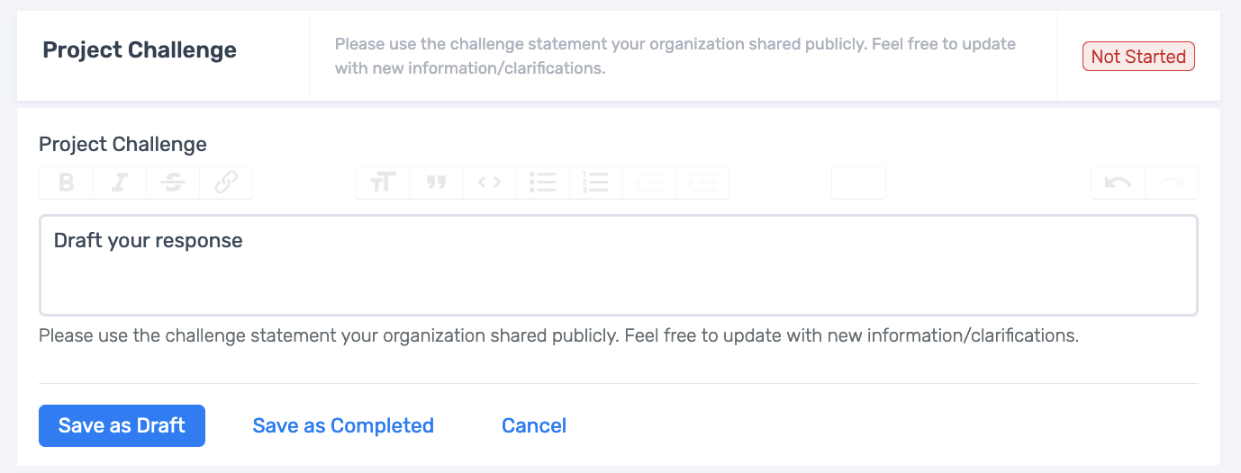Apply heading text size formatting

click(x=383, y=183)
